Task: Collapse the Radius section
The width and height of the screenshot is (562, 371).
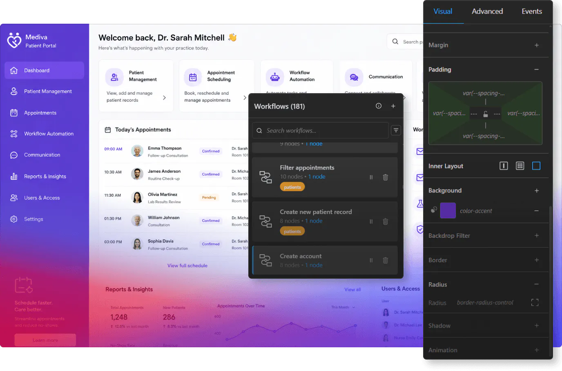Action: click(537, 284)
